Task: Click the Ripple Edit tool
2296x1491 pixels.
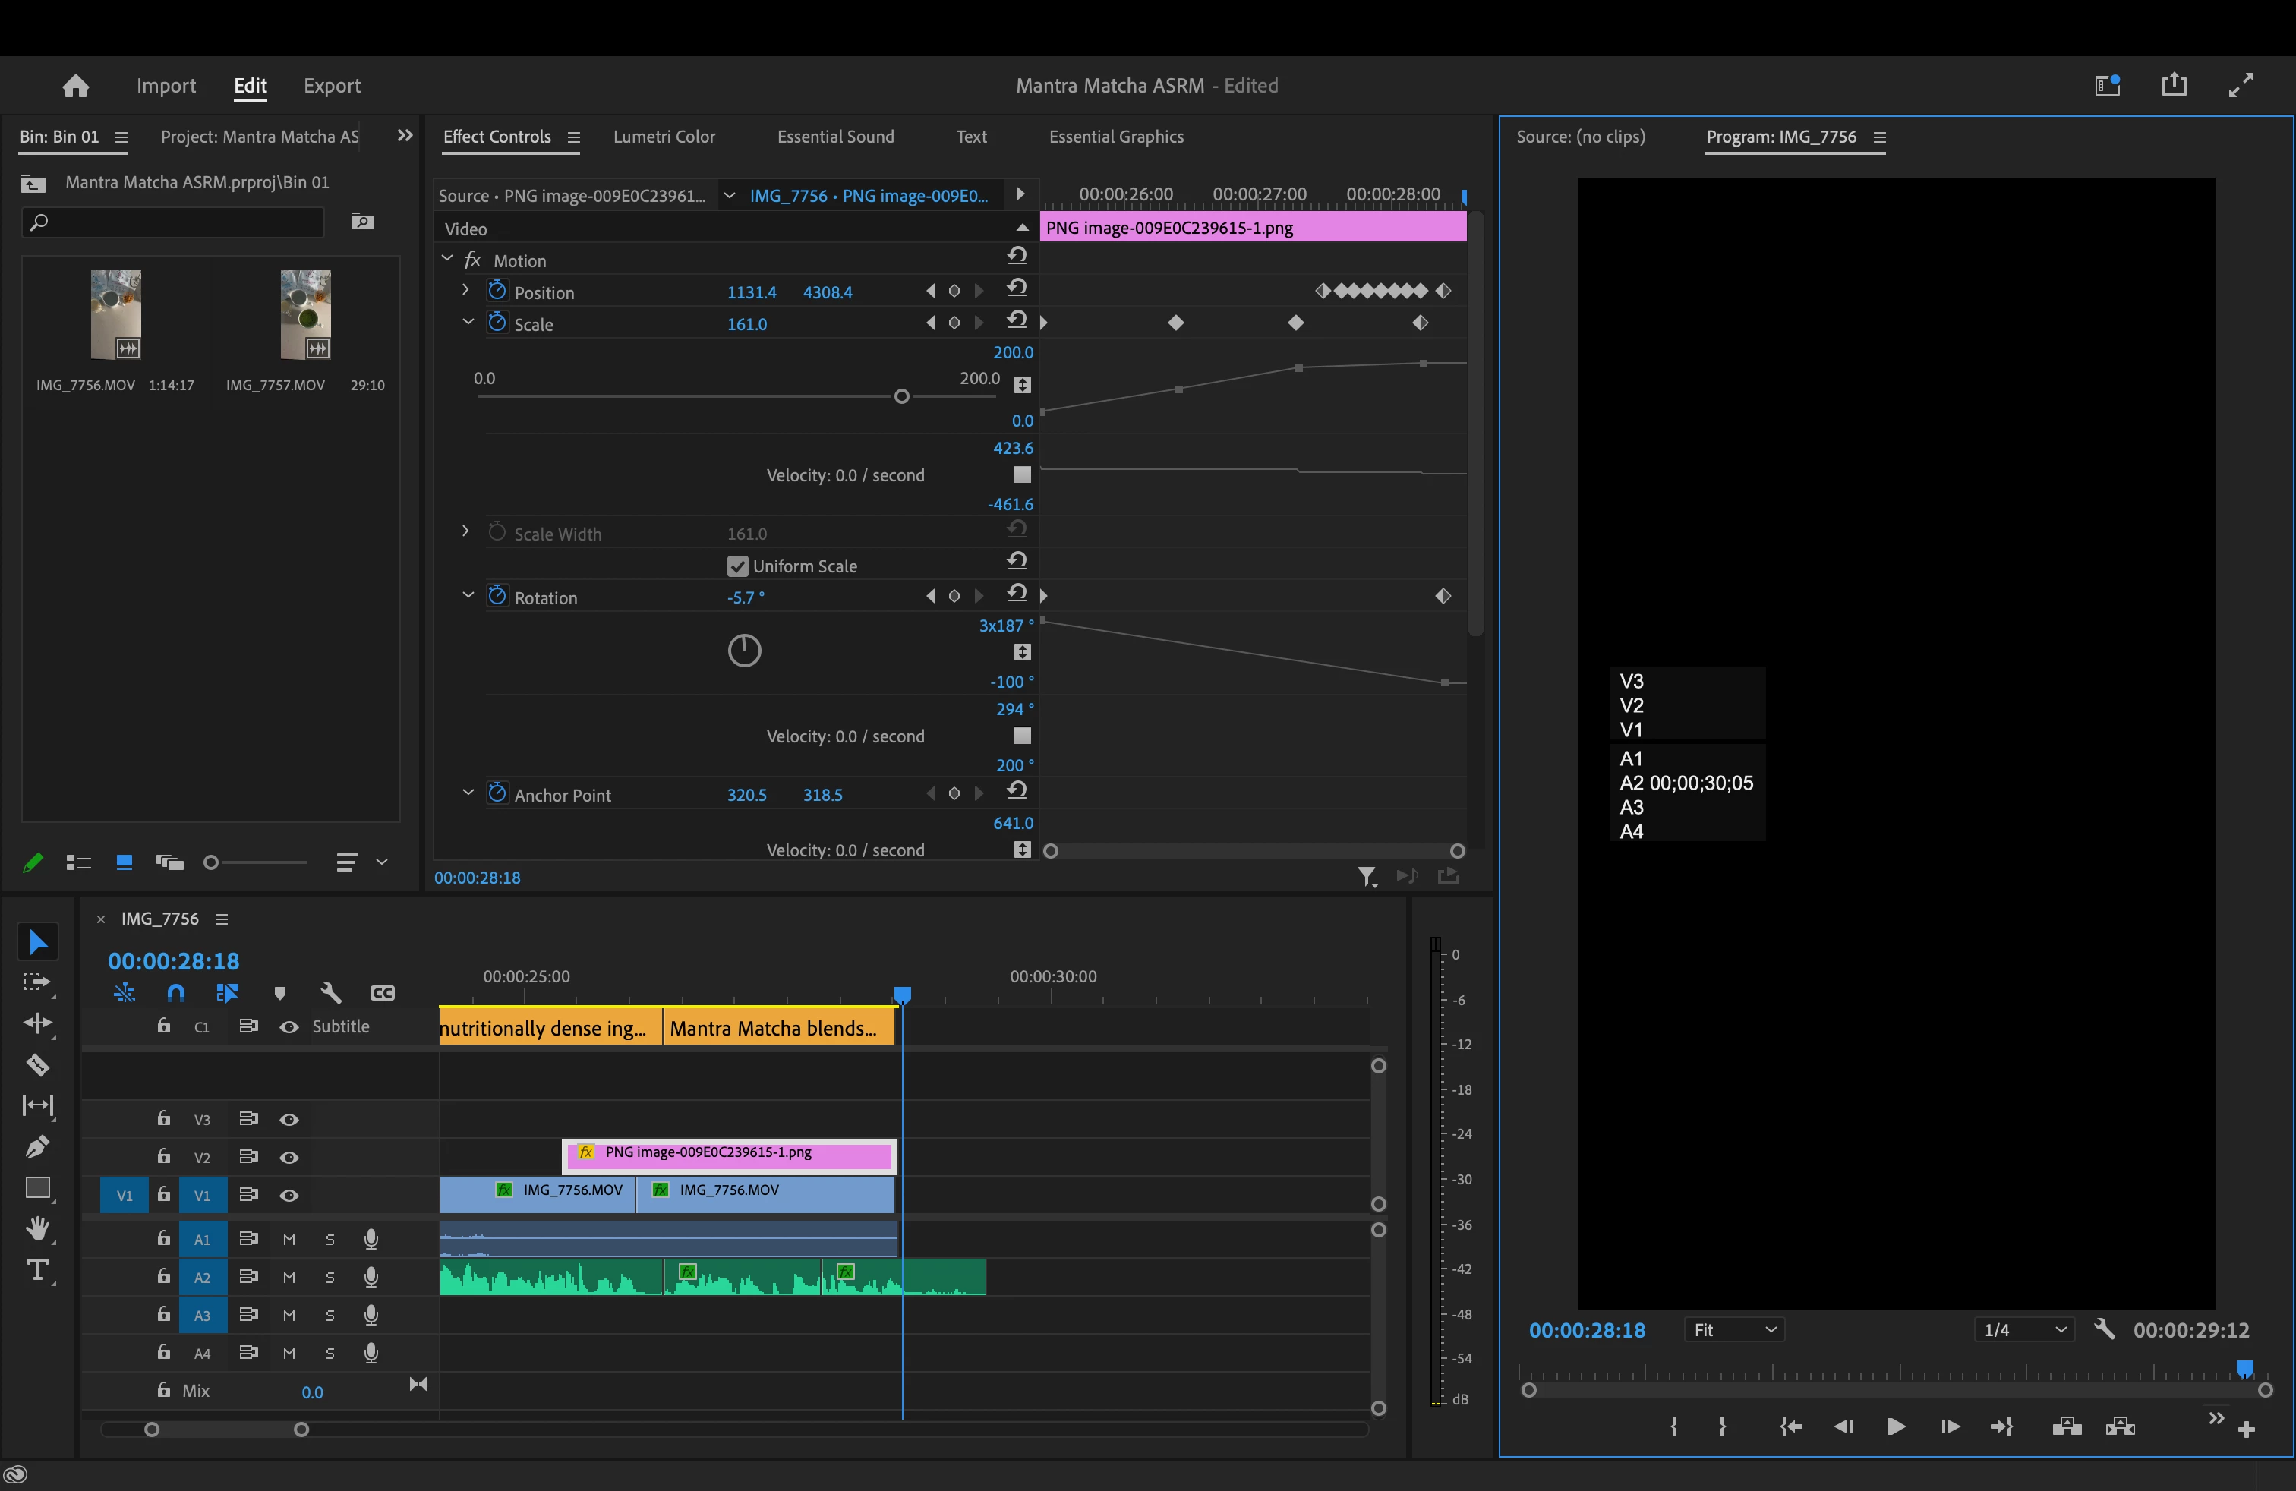Action: pyautogui.click(x=38, y=1023)
